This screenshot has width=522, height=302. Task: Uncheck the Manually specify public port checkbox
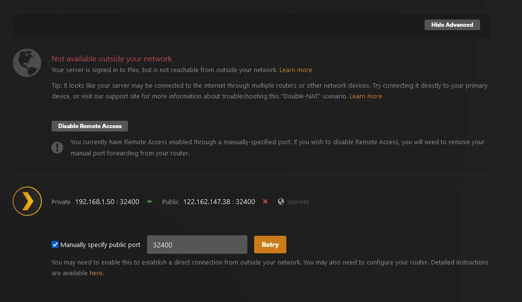55,245
